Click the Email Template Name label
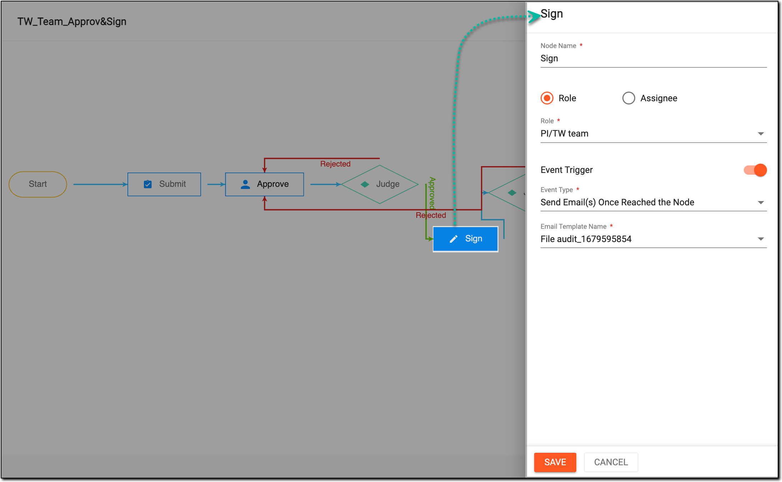 573,226
